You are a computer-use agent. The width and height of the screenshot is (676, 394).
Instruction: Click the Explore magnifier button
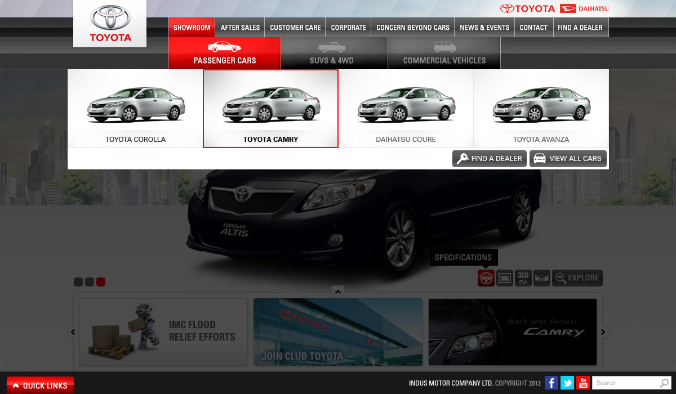click(577, 278)
